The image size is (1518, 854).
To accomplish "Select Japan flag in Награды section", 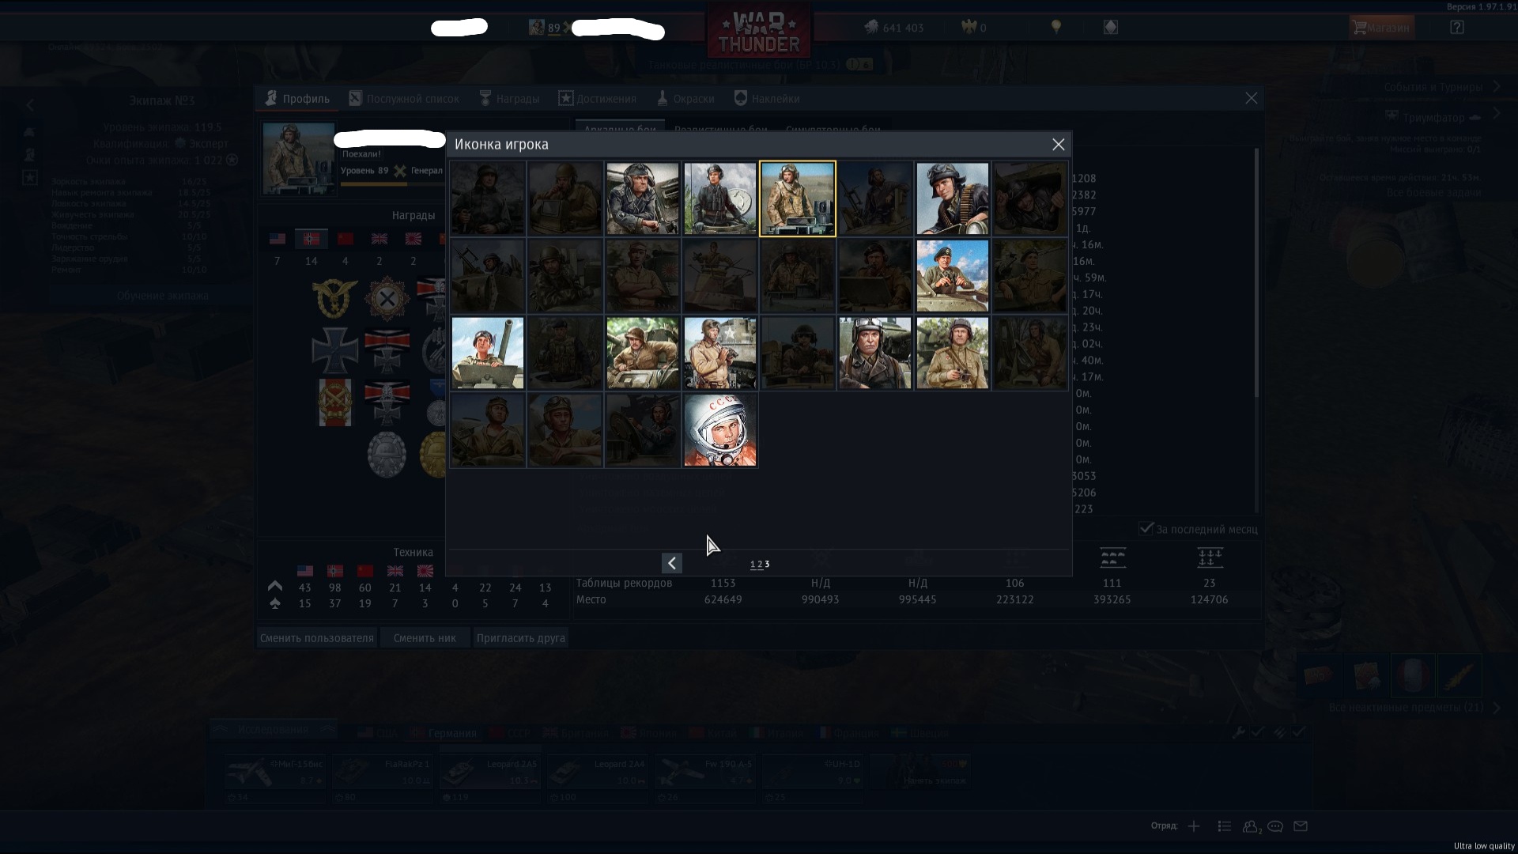I will coord(413,239).
